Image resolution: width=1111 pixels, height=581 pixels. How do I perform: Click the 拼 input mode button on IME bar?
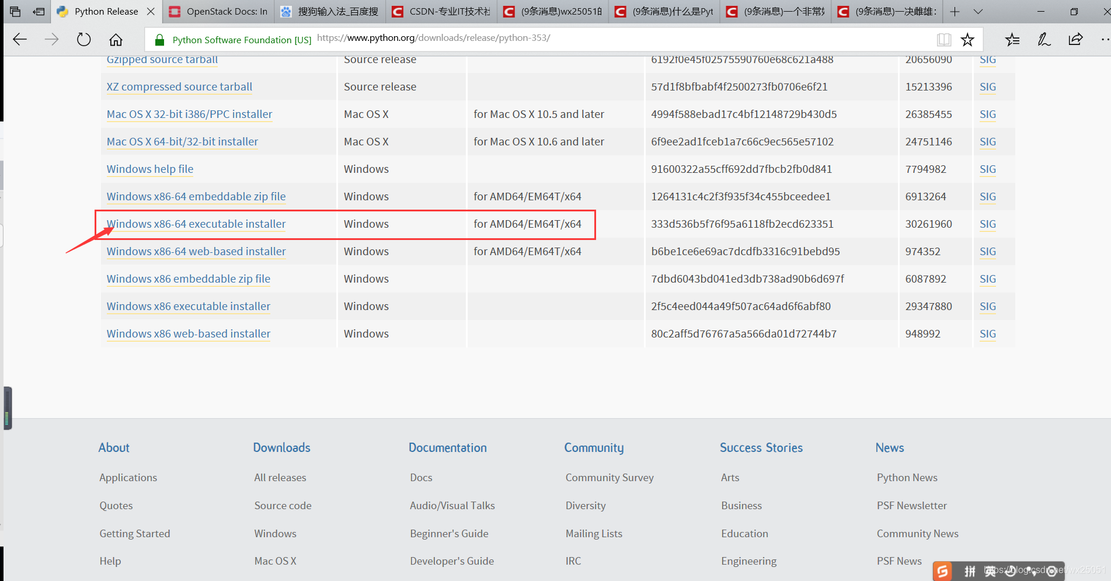[970, 571]
